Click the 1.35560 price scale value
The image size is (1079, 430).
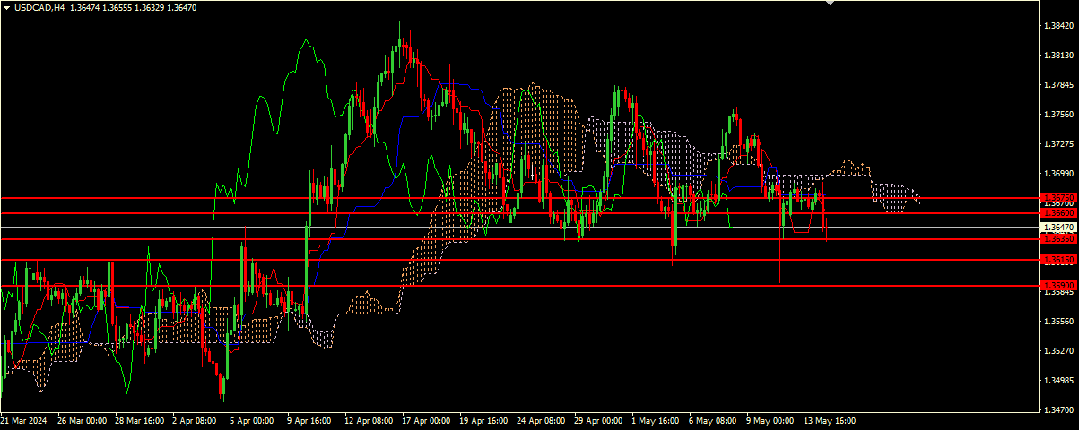1059,322
